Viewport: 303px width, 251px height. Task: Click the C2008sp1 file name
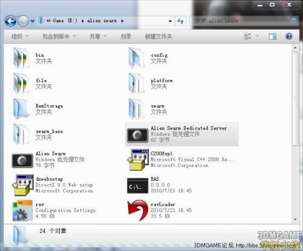[162, 153]
